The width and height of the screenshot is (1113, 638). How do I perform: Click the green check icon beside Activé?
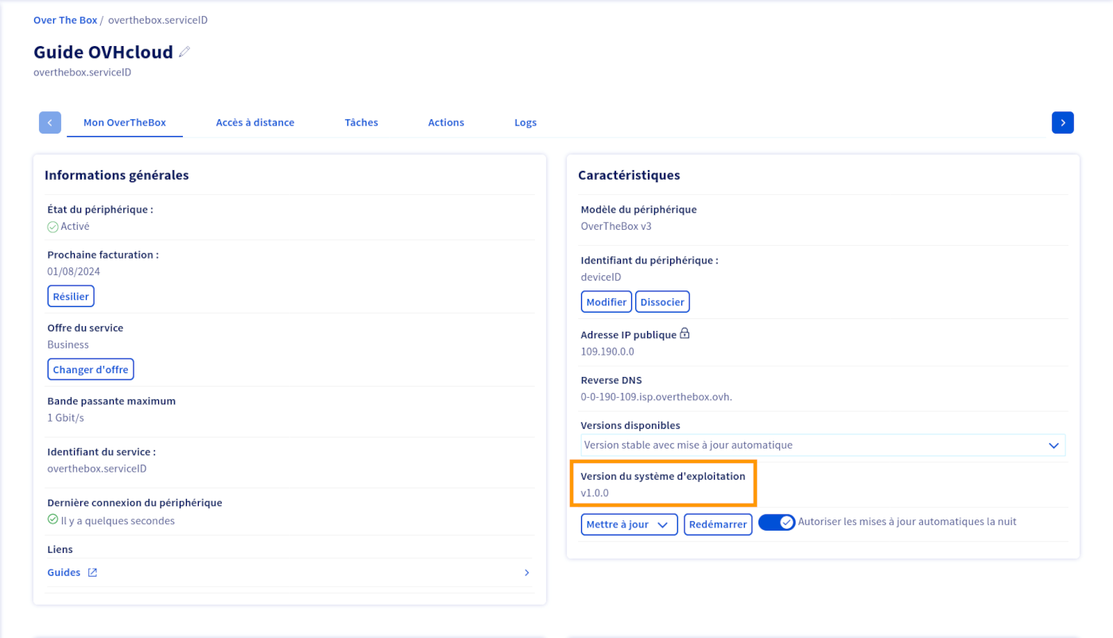tap(52, 227)
